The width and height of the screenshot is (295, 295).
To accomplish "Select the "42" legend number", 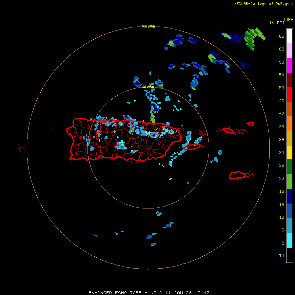I will [x=282, y=114].
